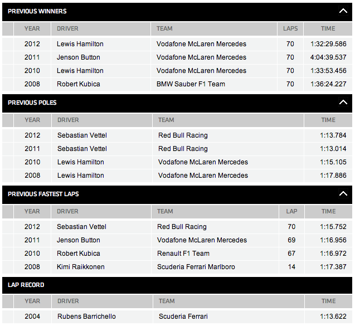Click the Previous Fastest Laps header title
This screenshot has height=326, width=355.
(43, 194)
